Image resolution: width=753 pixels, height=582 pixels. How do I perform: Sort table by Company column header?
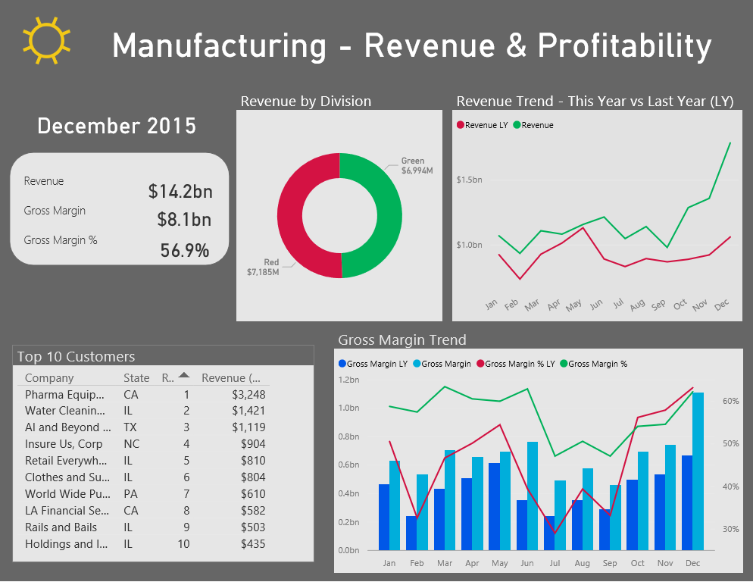click(x=49, y=378)
